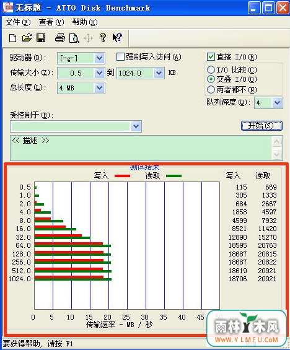
Task: Expand the 队列深度 dropdown showing 4
Action: click(x=277, y=103)
